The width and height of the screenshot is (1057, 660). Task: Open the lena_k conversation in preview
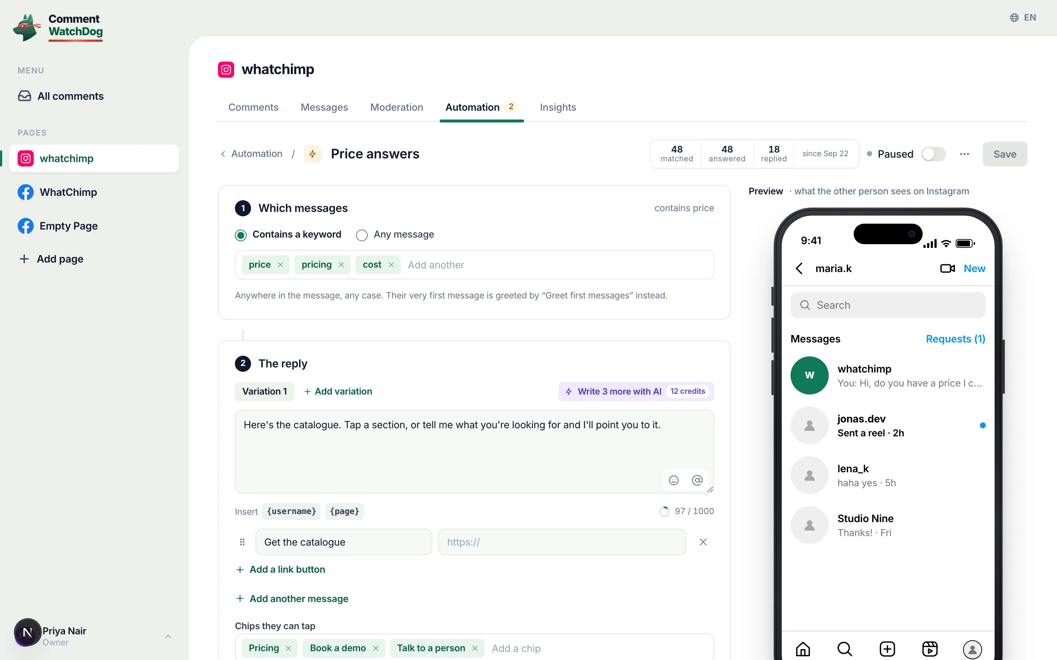(887, 475)
